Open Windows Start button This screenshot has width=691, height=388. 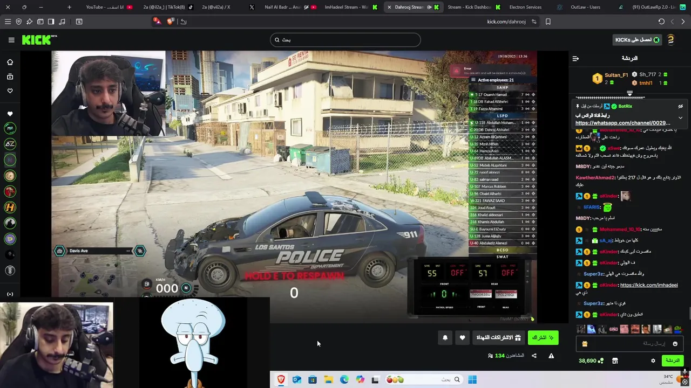tap(472, 380)
